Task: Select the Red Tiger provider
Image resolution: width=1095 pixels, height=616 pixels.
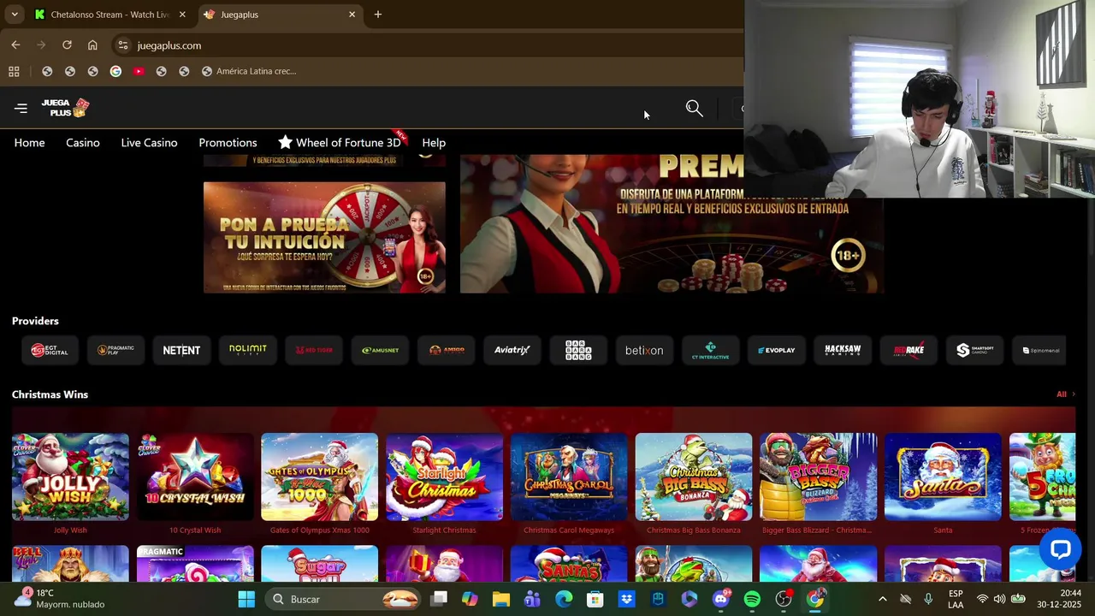Action: pyautogui.click(x=314, y=350)
